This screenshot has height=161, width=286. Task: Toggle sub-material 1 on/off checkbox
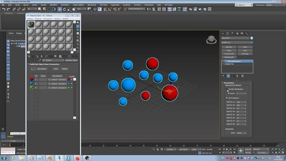coord(71,80)
